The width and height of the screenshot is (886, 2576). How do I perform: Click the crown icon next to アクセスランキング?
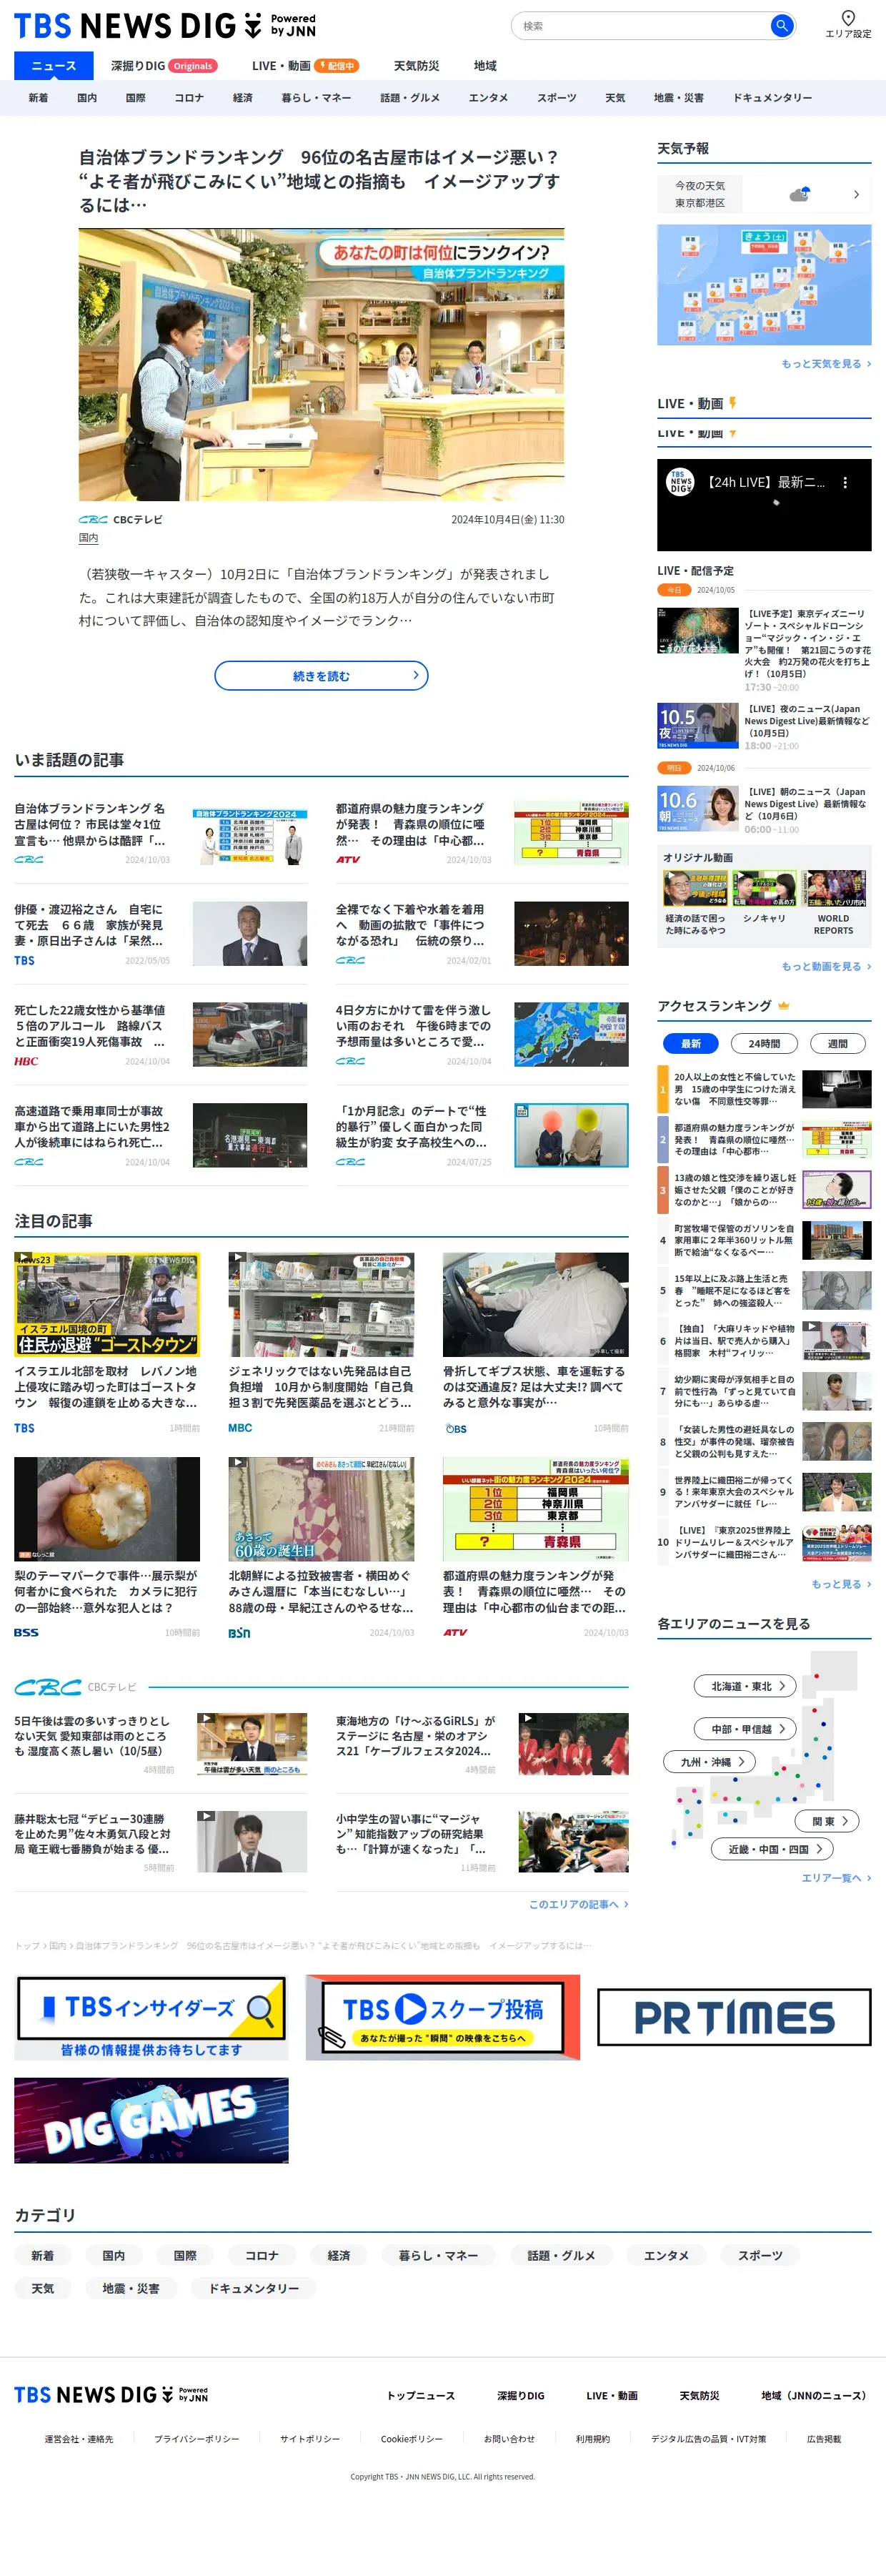(783, 1006)
